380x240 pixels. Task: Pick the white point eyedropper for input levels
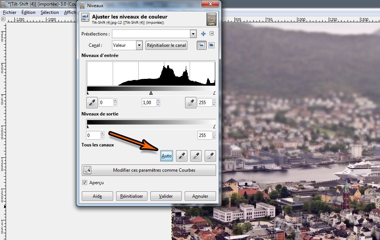(191, 103)
